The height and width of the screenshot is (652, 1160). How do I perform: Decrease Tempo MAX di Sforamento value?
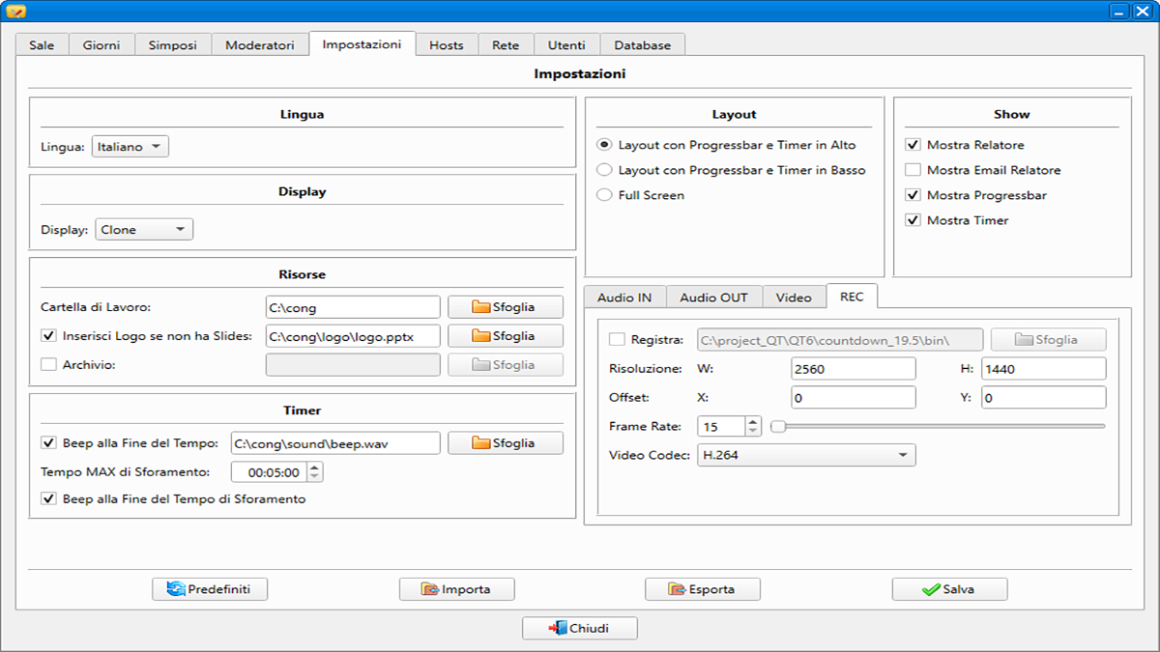[314, 477]
